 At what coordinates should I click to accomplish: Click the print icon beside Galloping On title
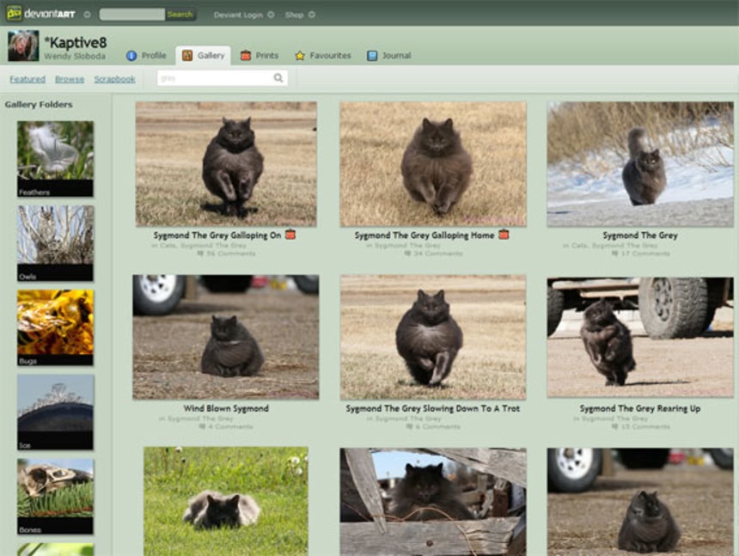pyautogui.click(x=290, y=235)
